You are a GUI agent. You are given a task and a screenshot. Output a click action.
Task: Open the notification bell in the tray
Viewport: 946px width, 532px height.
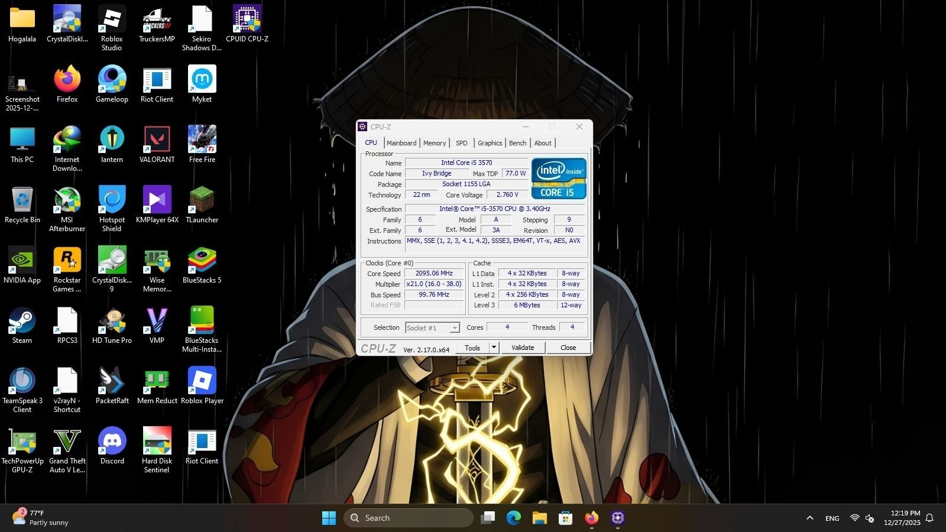pos(929,518)
